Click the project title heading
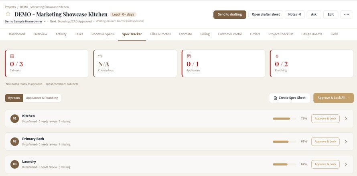 pyautogui.click(x=61, y=14)
